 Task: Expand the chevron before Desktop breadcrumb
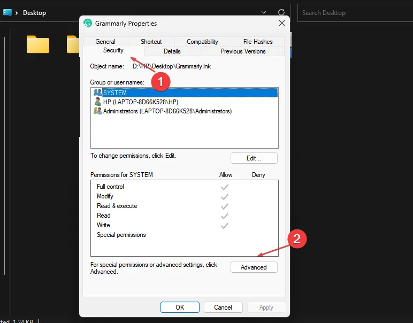pyautogui.click(x=17, y=13)
